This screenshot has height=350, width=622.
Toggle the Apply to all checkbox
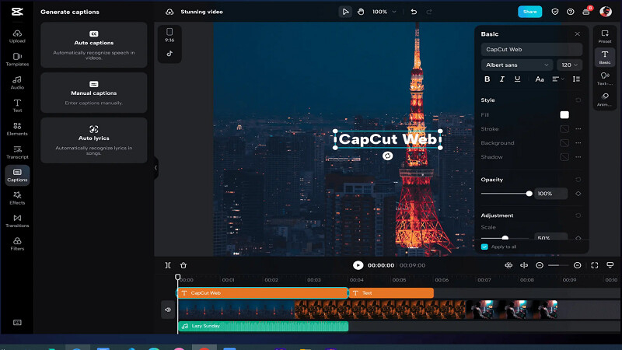[484, 247]
